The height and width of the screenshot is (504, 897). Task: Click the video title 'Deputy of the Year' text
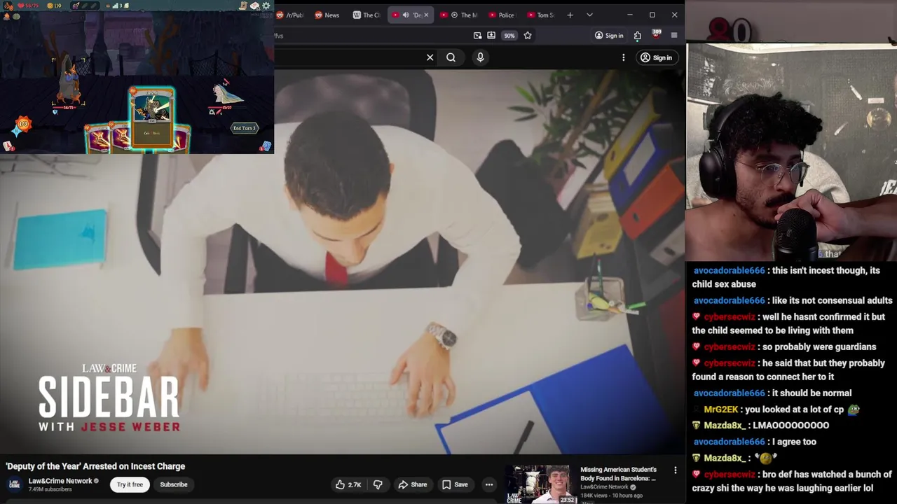[x=95, y=466]
